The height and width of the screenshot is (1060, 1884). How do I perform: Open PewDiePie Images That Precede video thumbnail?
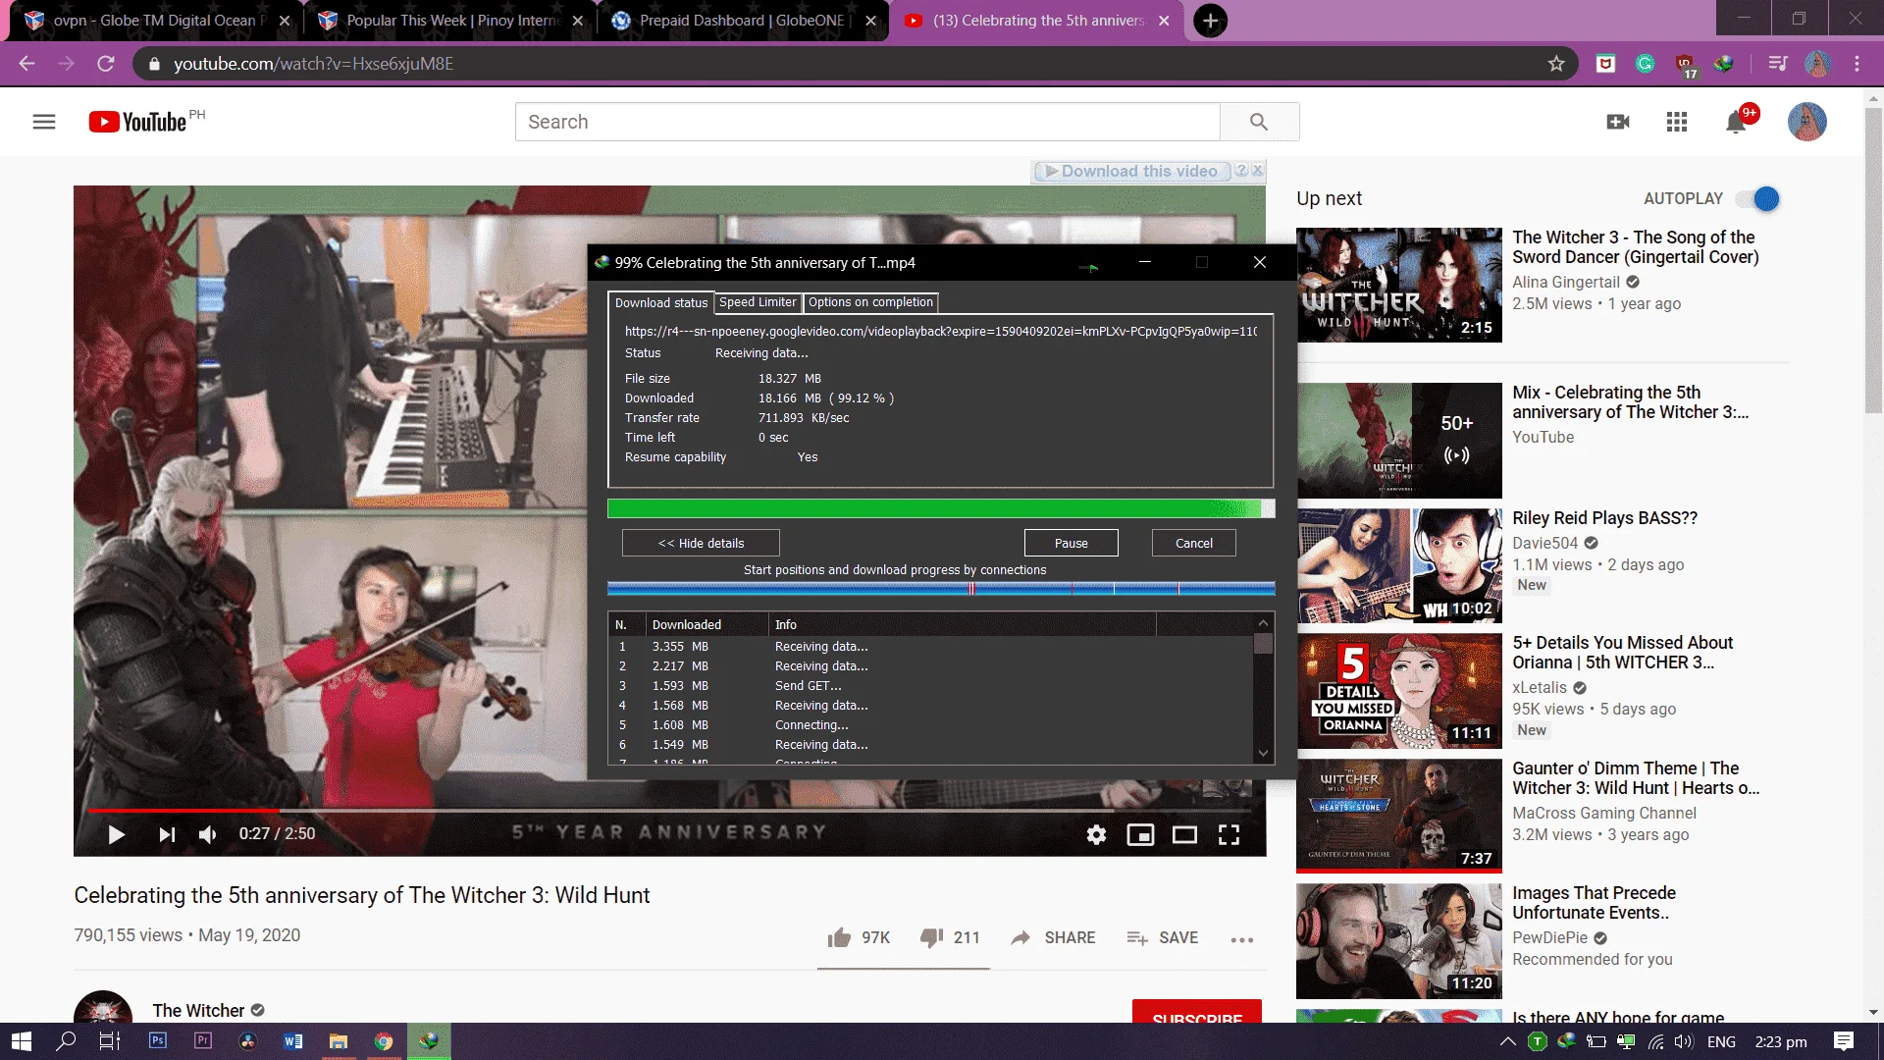click(x=1398, y=941)
